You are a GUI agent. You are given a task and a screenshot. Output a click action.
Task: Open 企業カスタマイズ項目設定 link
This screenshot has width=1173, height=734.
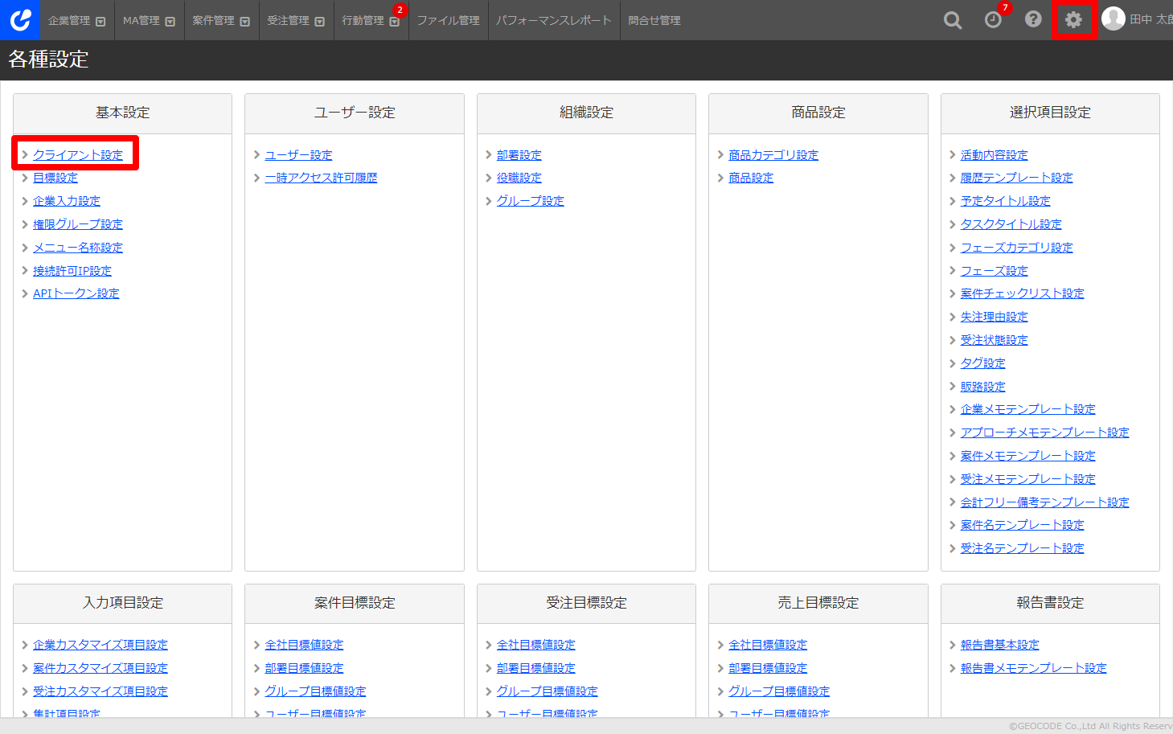tap(100, 645)
